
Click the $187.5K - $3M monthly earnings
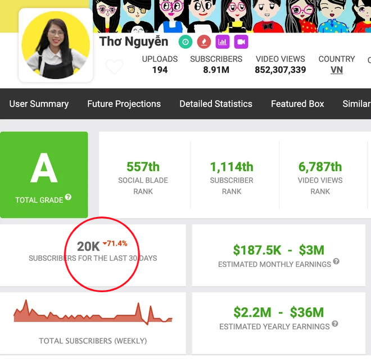[278, 250]
